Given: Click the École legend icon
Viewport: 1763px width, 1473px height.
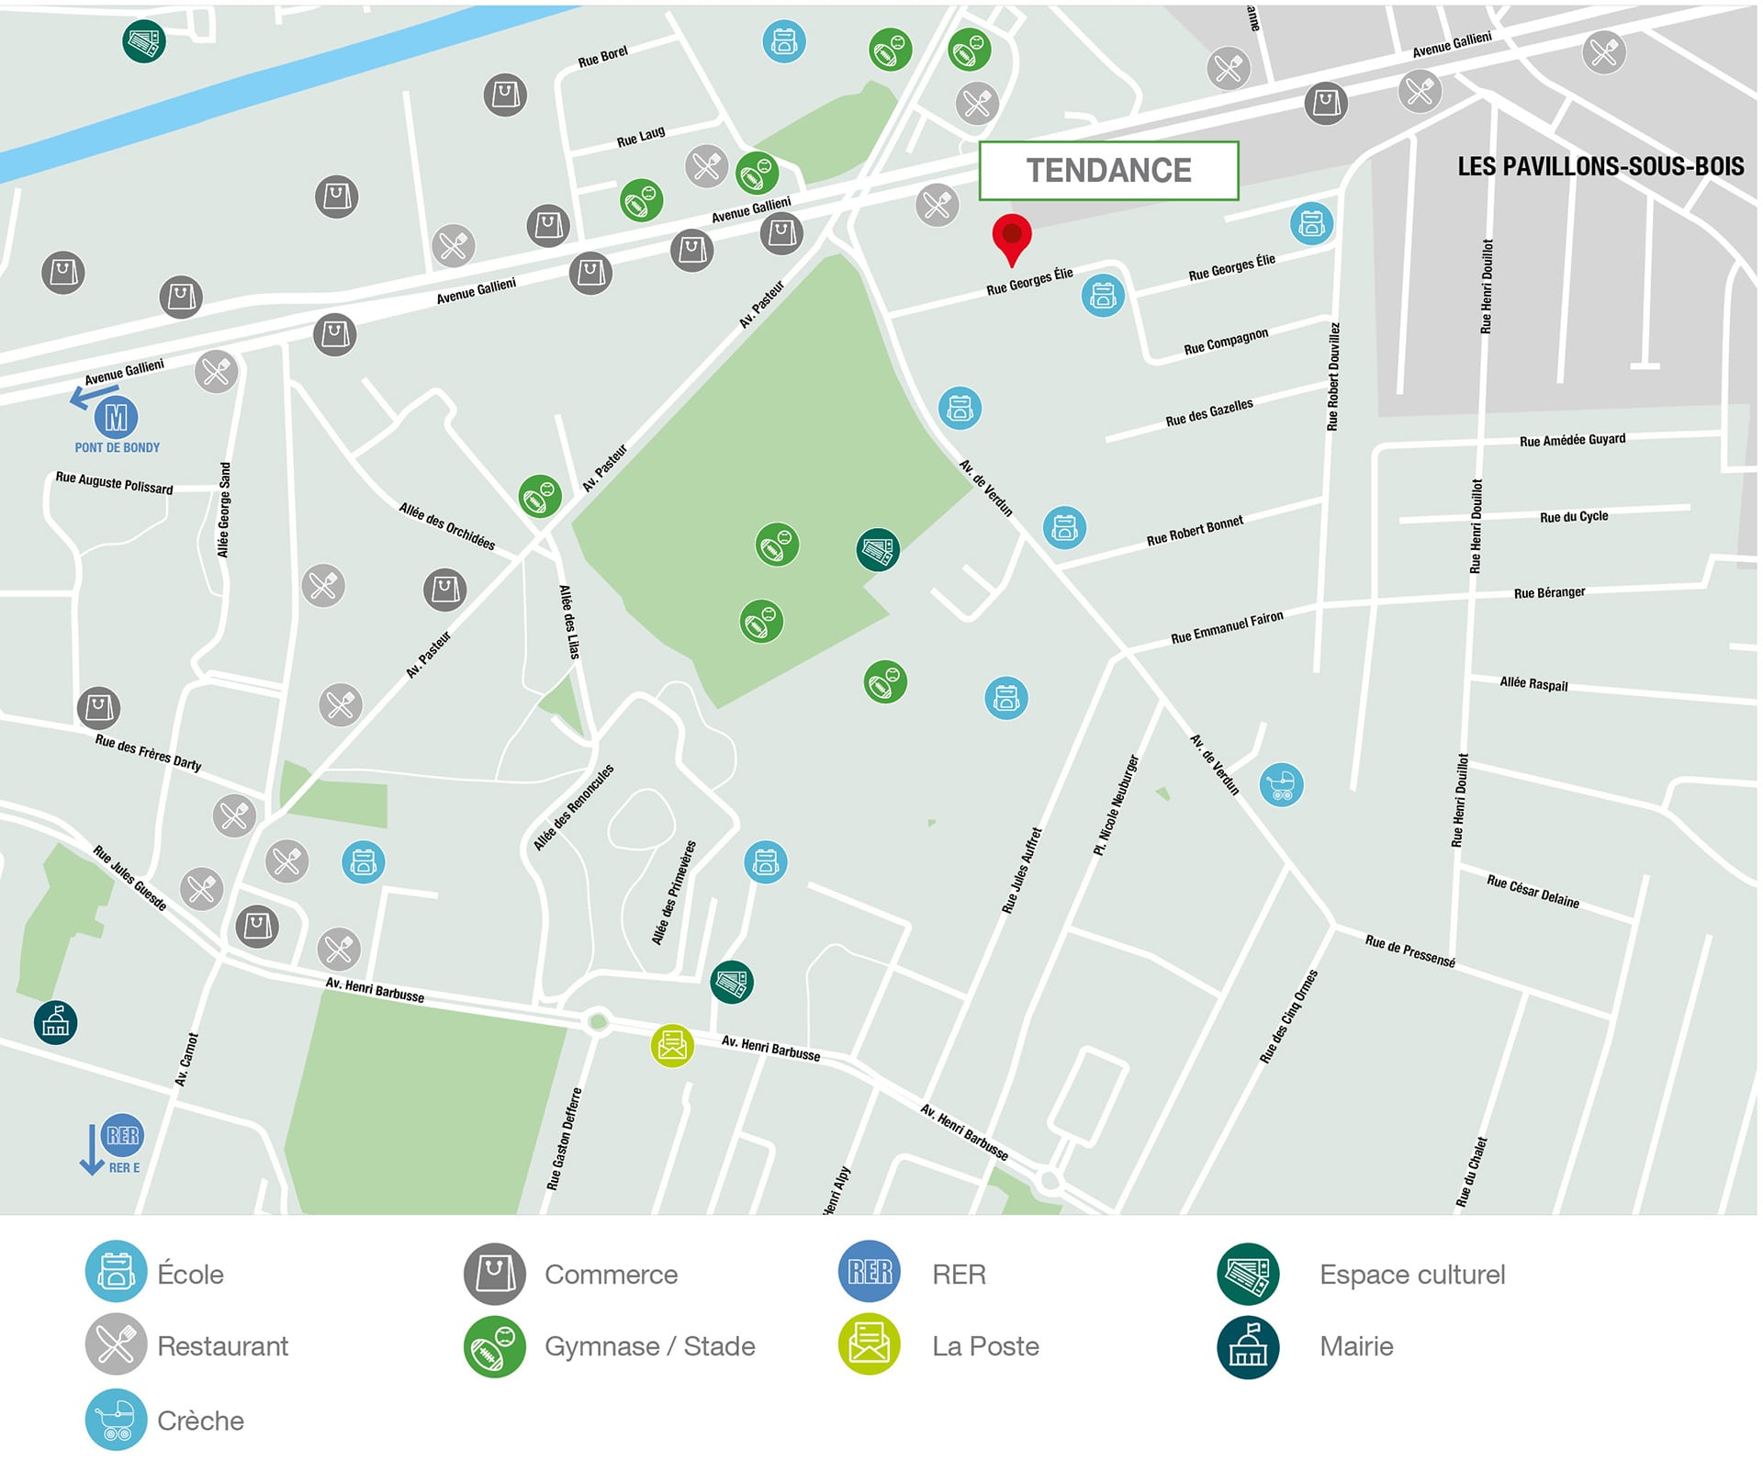Looking at the screenshot, I should pos(116,1272).
